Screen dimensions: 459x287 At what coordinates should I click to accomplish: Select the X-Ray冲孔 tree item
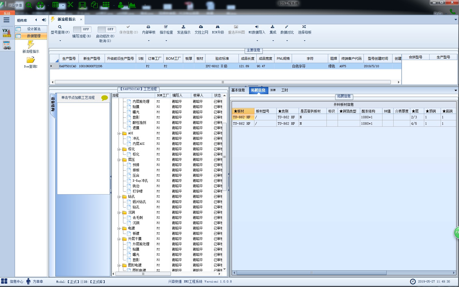coord(140,181)
